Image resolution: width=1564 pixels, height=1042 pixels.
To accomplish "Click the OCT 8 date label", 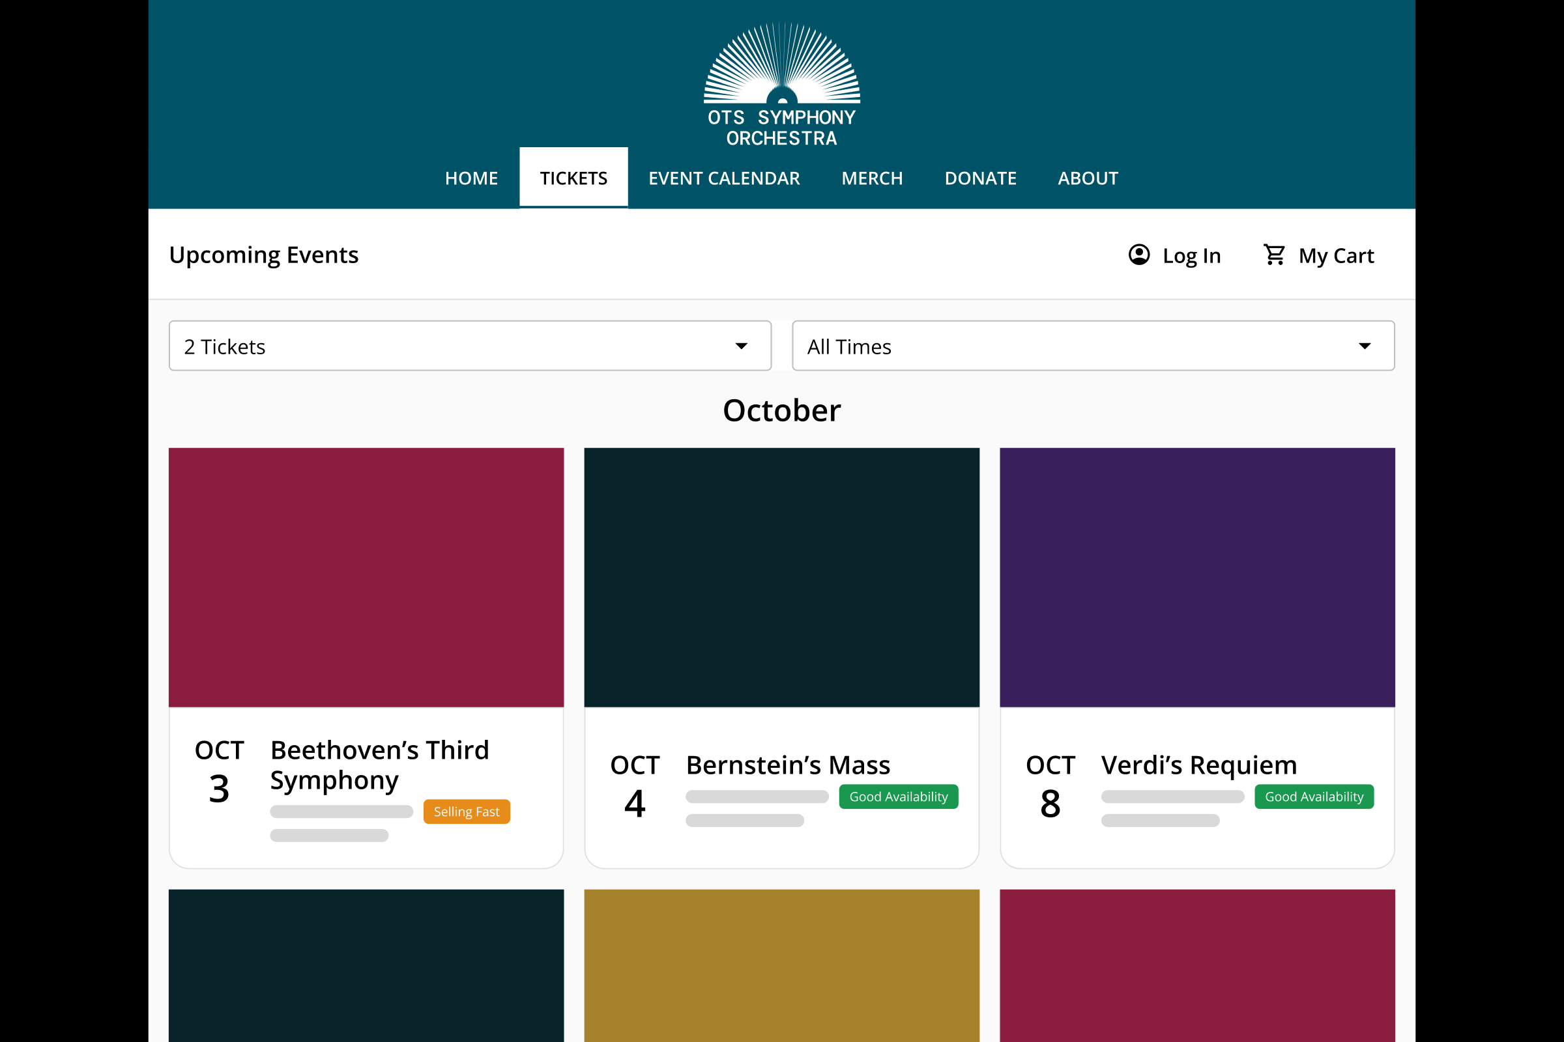I will point(1050,787).
